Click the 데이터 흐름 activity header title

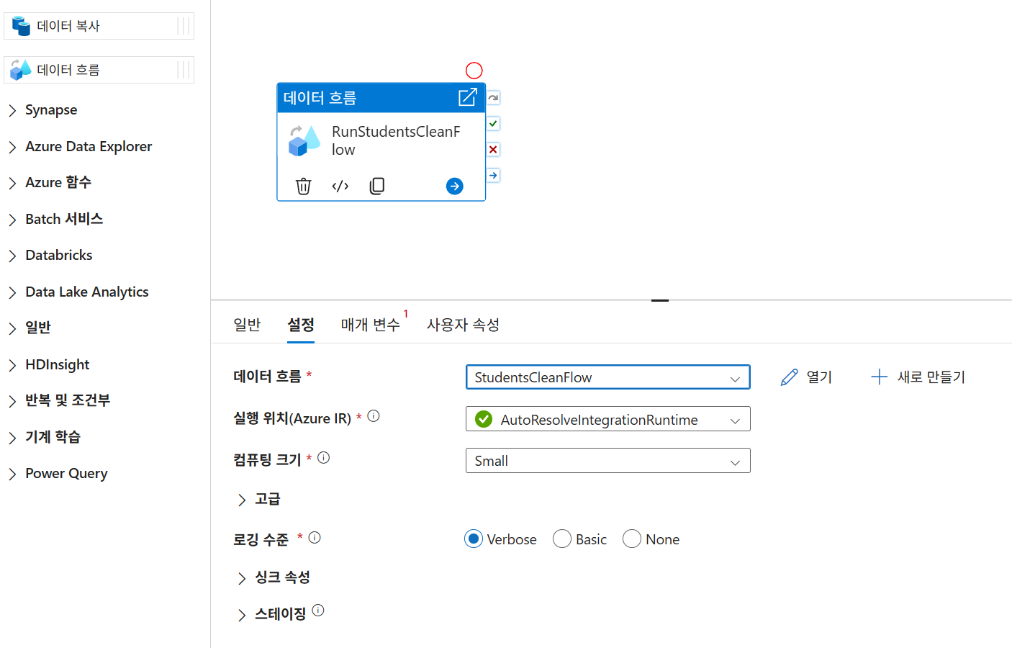[x=320, y=98]
